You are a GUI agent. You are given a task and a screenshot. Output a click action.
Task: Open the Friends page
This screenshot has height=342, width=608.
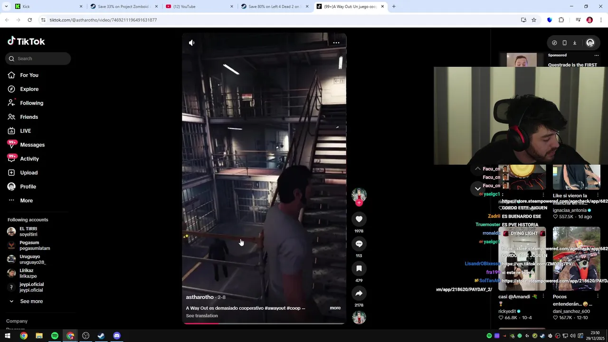point(28,117)
